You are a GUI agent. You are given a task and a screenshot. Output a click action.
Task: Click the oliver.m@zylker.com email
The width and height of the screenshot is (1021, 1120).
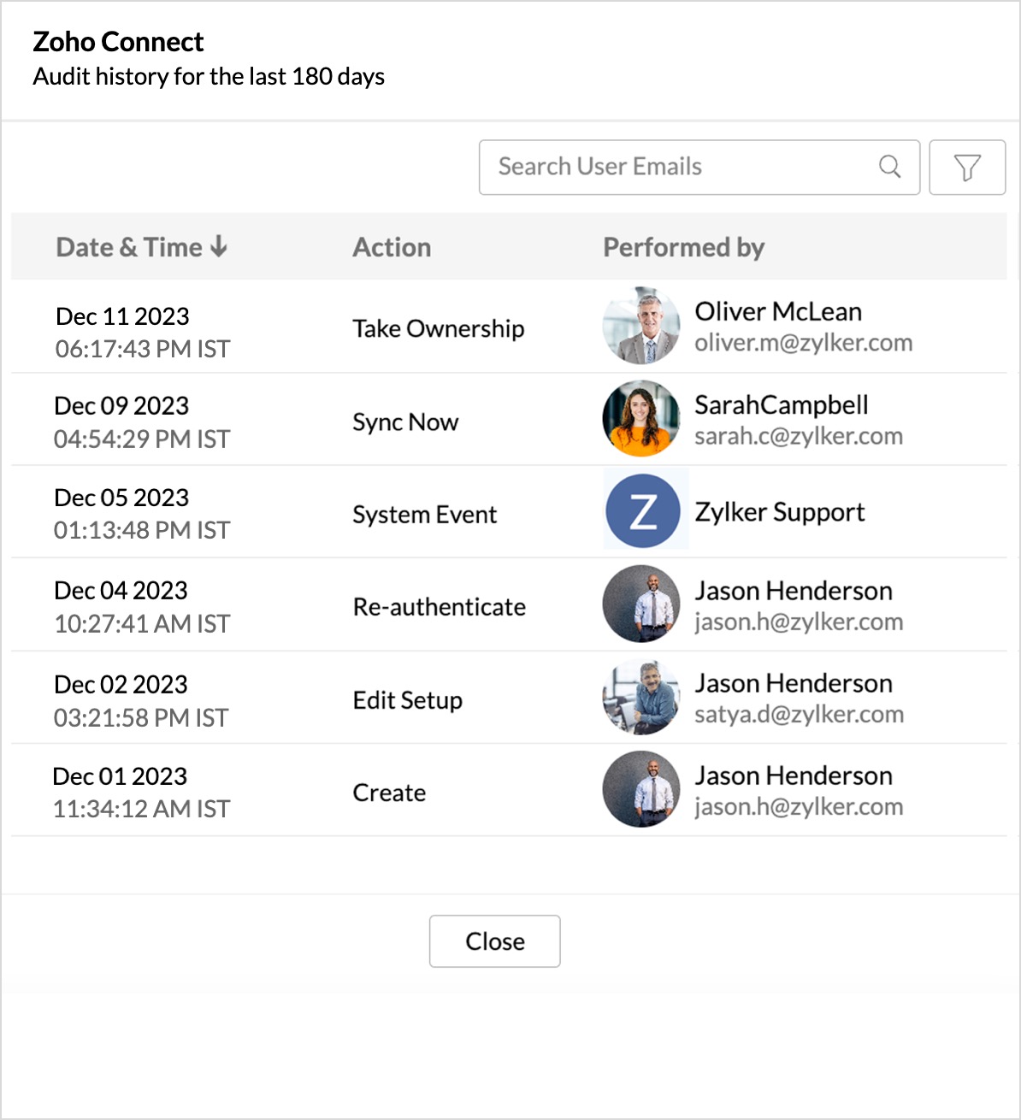pos(803,343)
